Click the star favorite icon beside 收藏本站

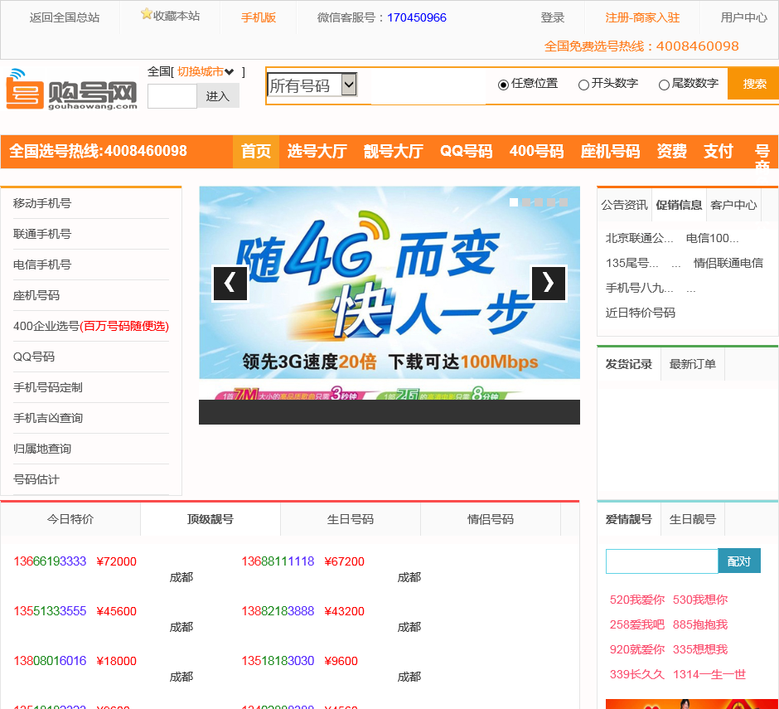click(x=146, y=14)
